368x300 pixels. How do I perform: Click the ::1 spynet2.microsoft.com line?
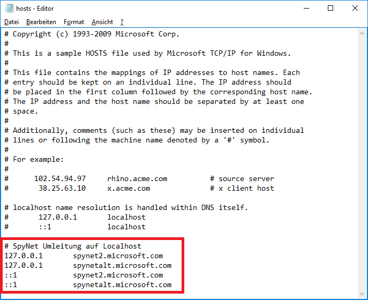84,275
